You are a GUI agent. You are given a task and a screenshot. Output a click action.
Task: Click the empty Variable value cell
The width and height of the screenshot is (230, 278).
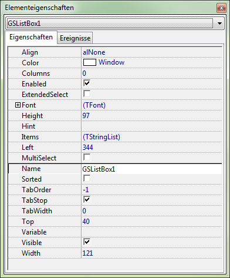point(151,232)
